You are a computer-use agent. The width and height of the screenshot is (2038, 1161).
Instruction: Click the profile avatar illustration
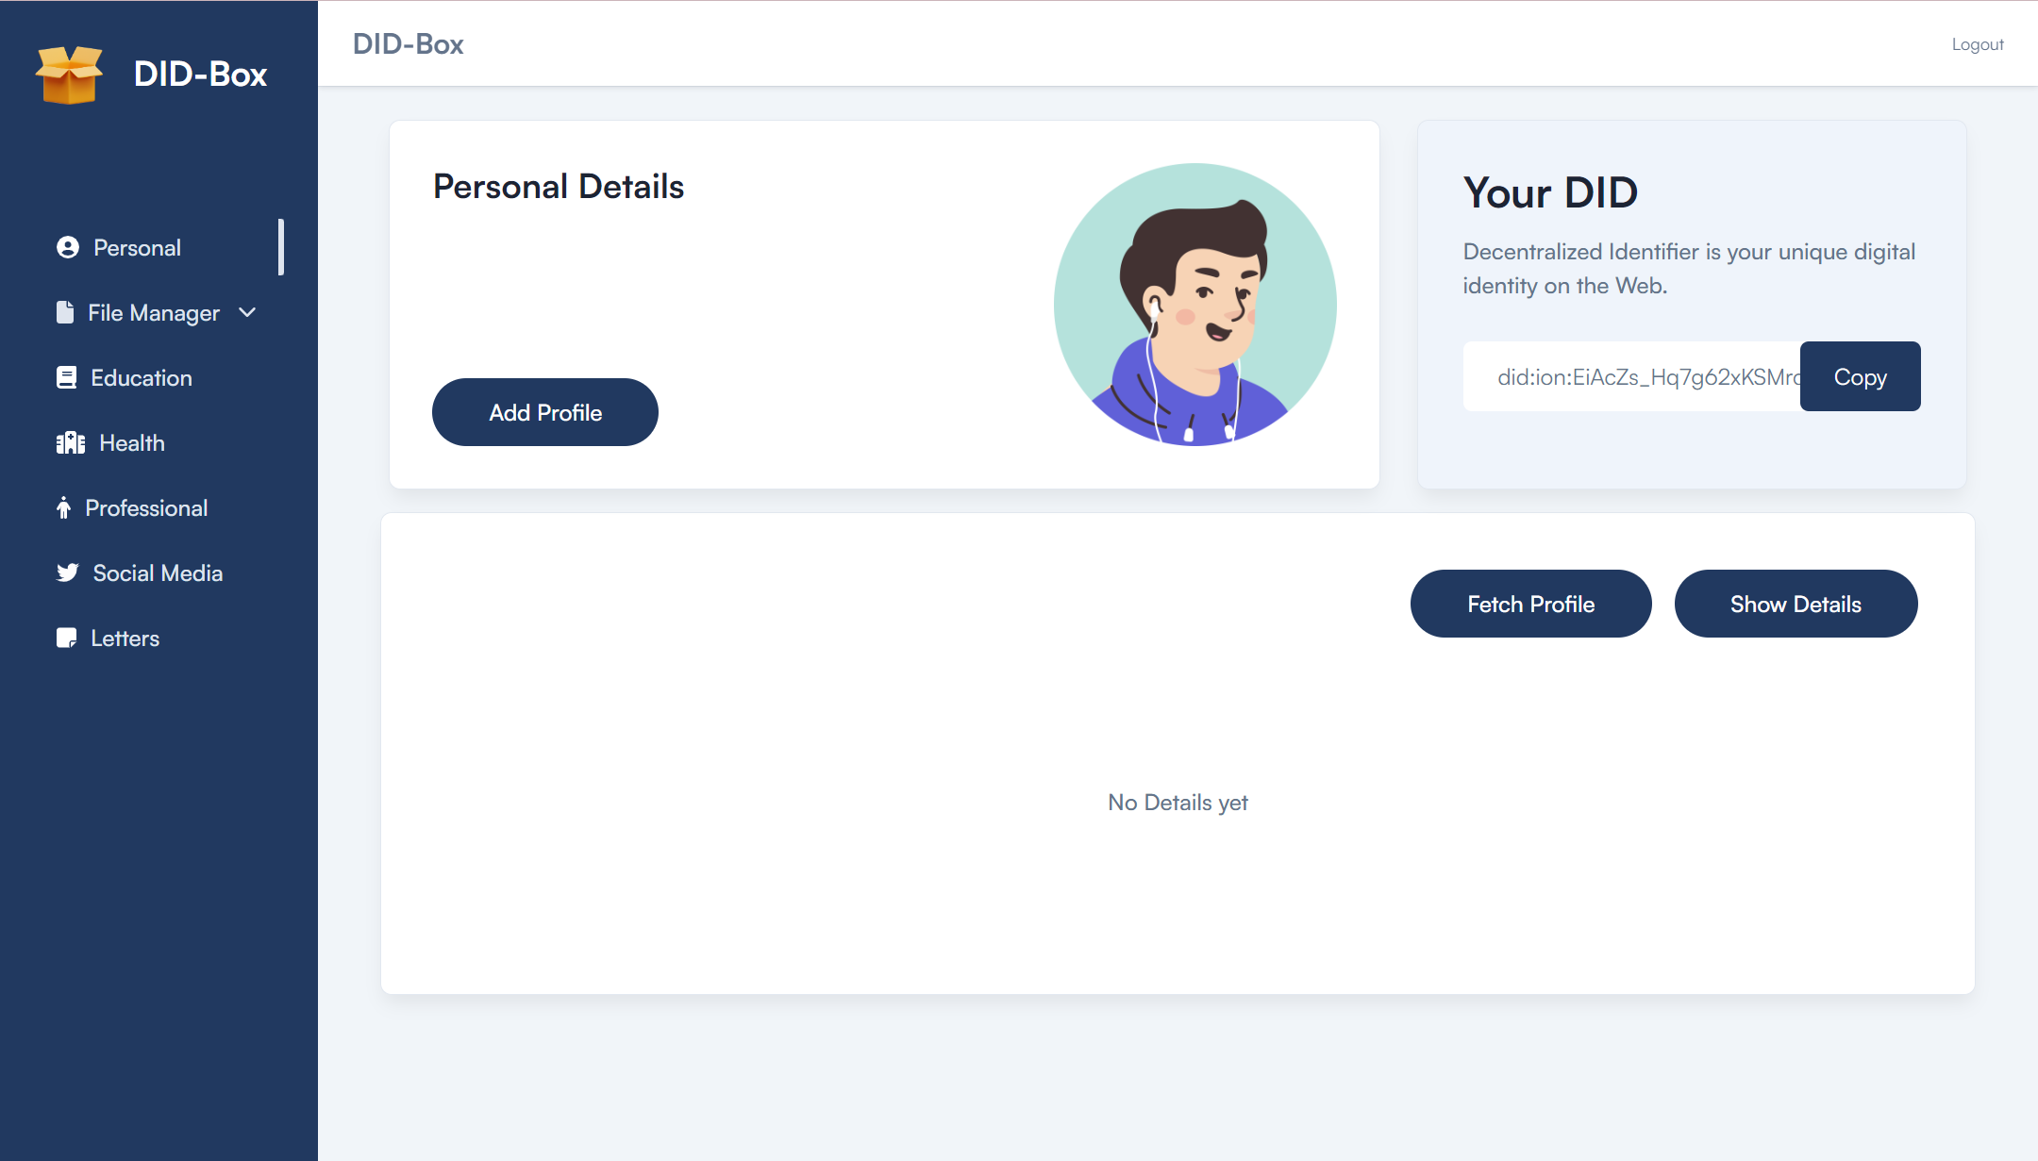pos(1194,305)
